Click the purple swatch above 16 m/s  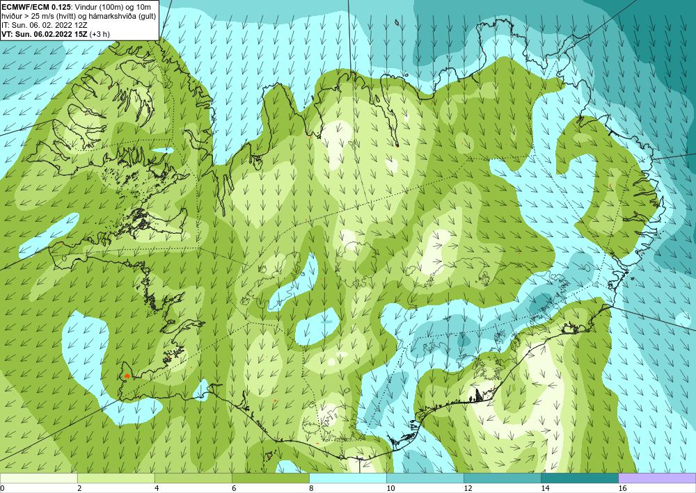click(657, 478)
